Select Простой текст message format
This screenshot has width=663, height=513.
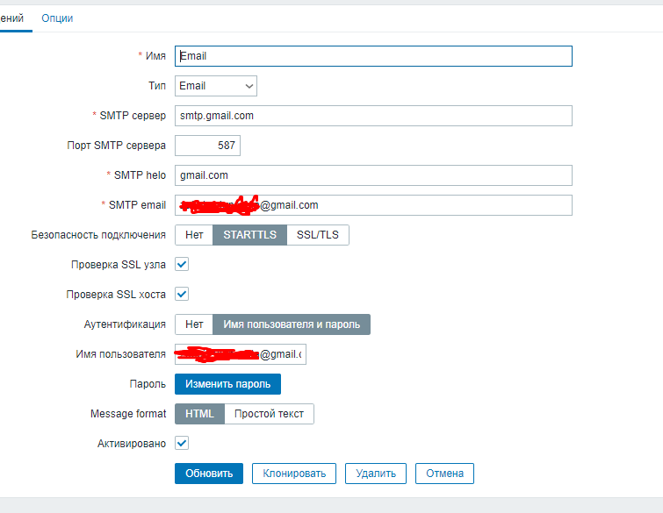269,414
